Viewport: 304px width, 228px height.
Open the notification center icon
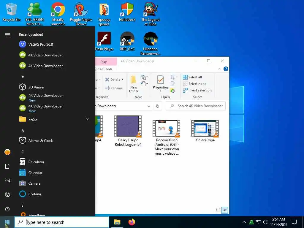294,222
